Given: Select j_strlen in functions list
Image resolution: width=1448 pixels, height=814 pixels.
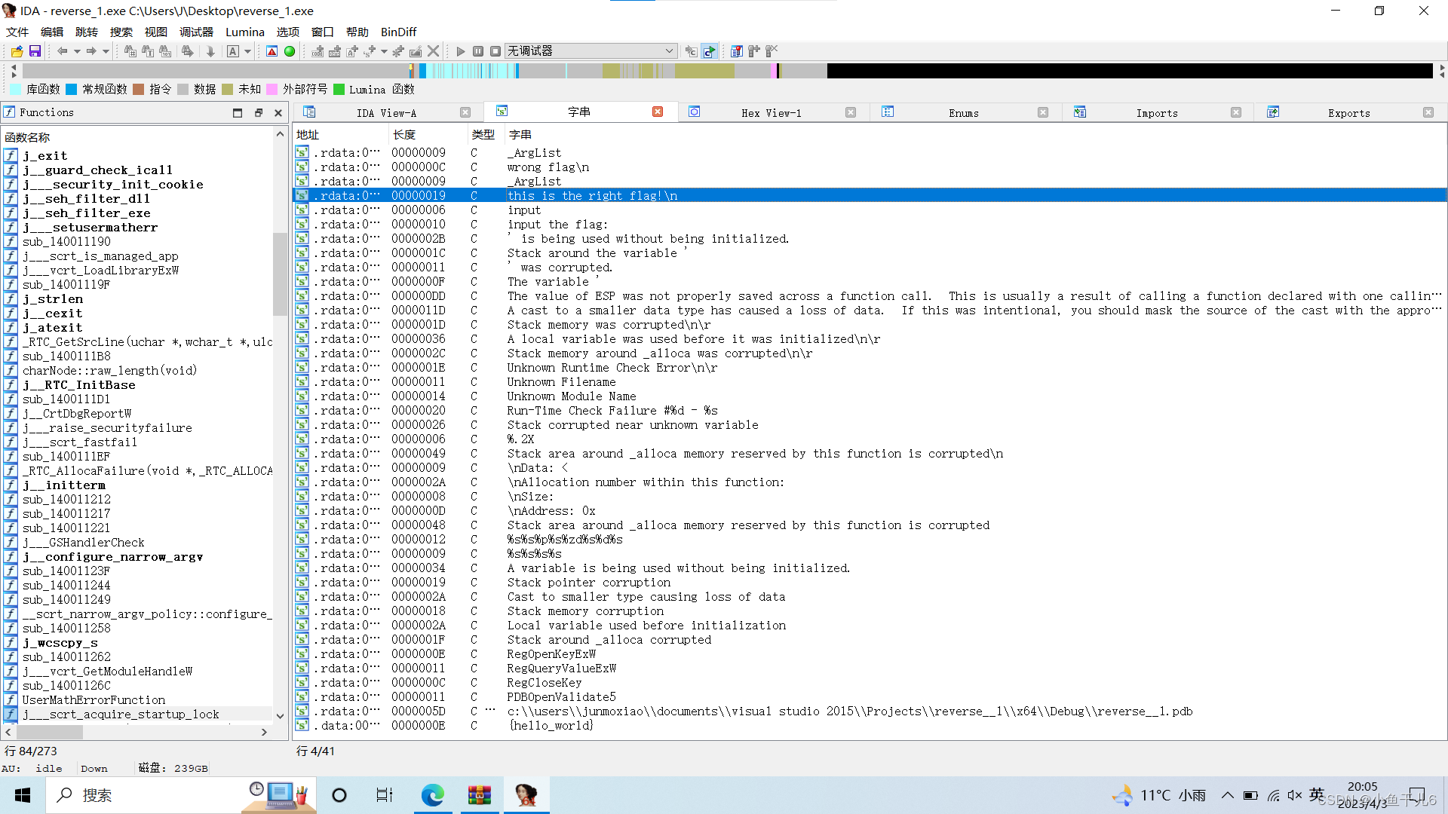Looking at the screenshot, I should click(x=52, y=299).
